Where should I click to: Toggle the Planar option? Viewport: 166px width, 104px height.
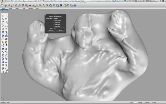17,8
